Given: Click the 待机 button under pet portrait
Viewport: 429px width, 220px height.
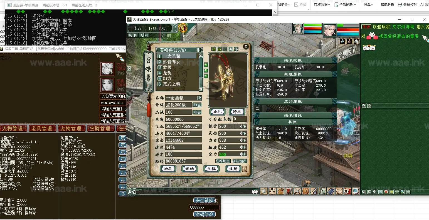Looking at the screenshot, I should click(x=237, y=112).
